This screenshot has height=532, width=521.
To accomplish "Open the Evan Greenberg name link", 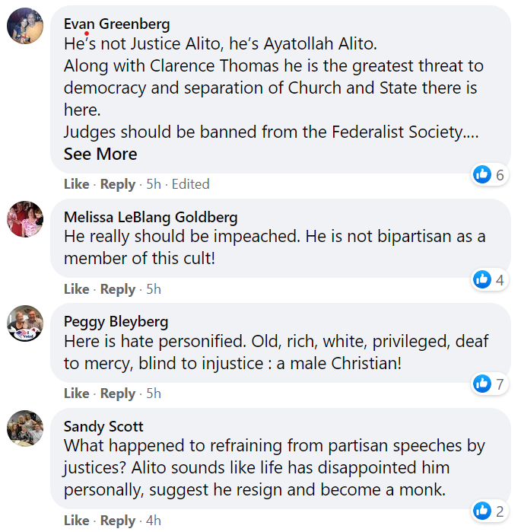I will (x=117, y=24).
